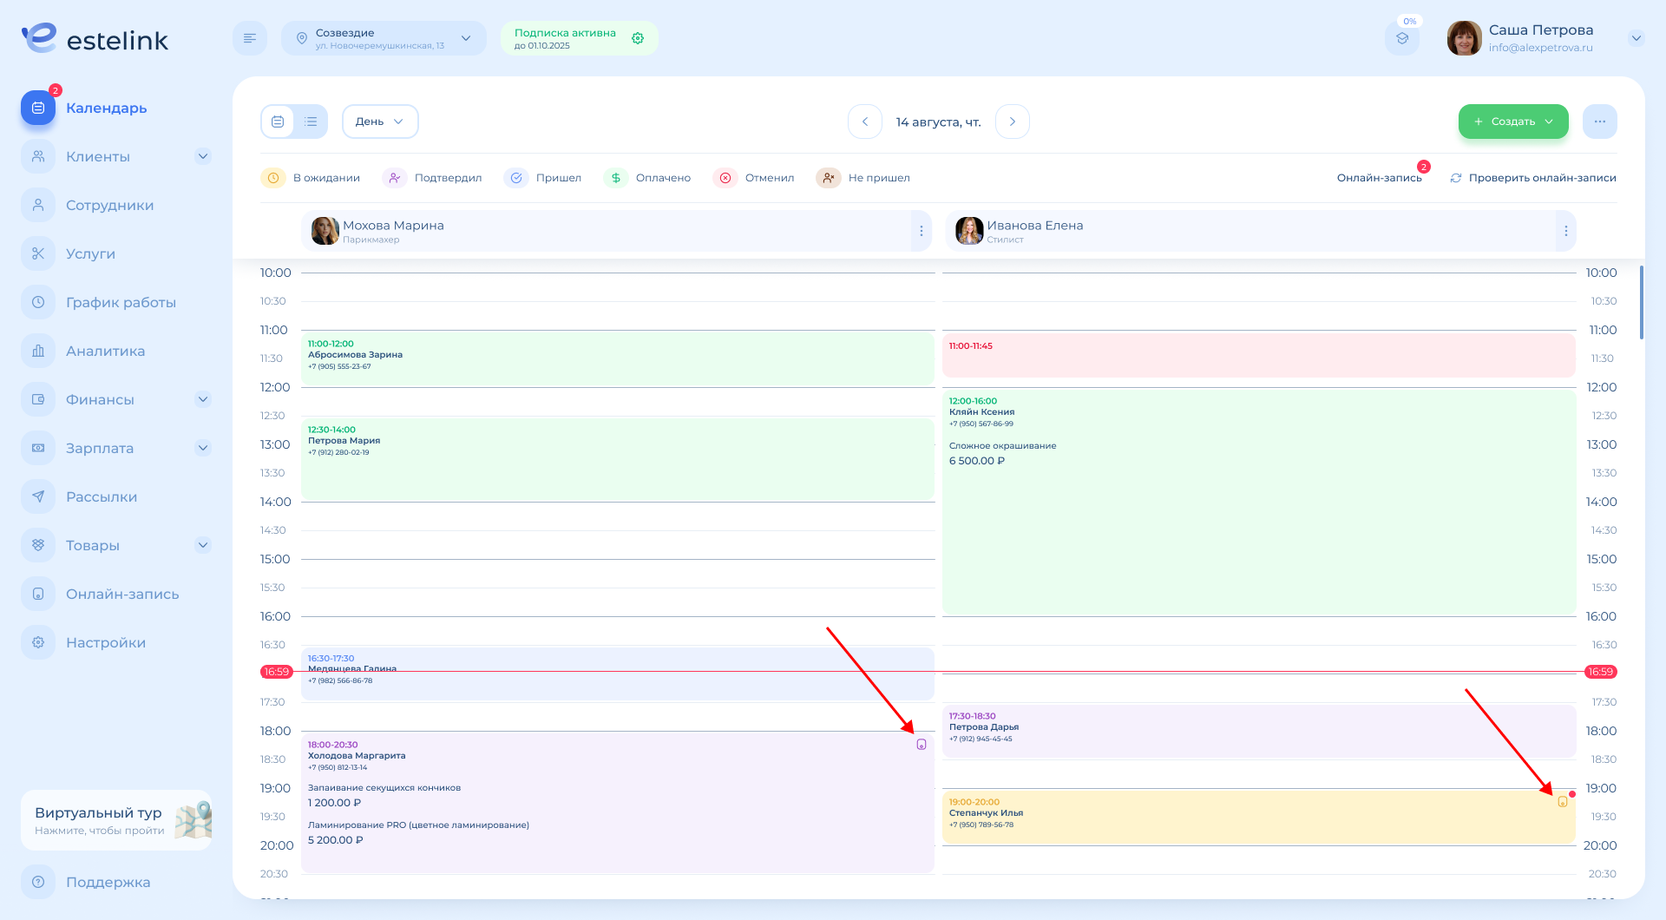Expand the Клиенты submenu chevron
This screenshot has height=920, width=1666.
click(203, 156)
